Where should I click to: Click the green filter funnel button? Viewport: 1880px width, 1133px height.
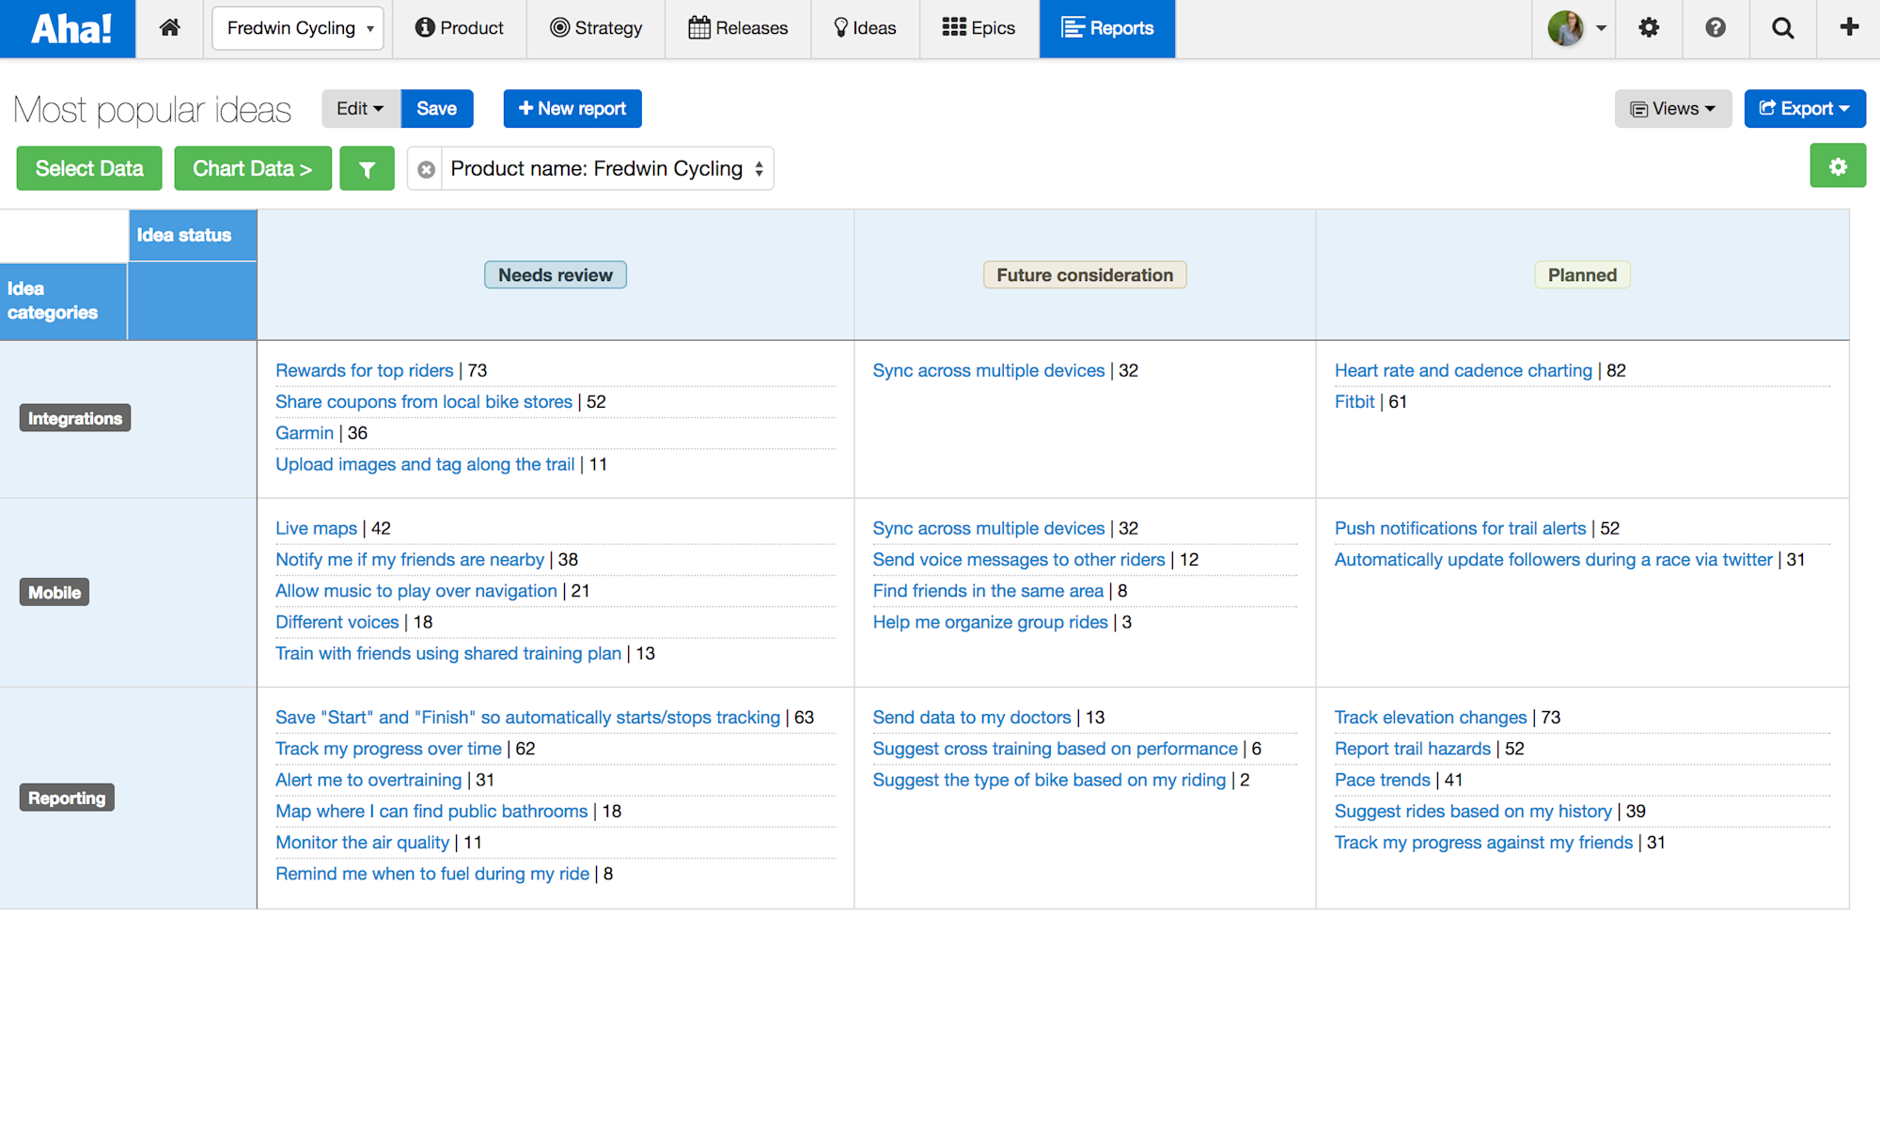coord(367,169)
